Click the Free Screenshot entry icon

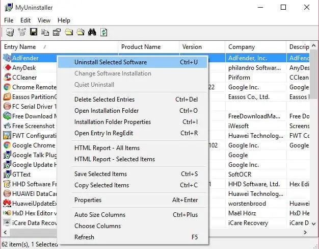click(x=7, y=126)
